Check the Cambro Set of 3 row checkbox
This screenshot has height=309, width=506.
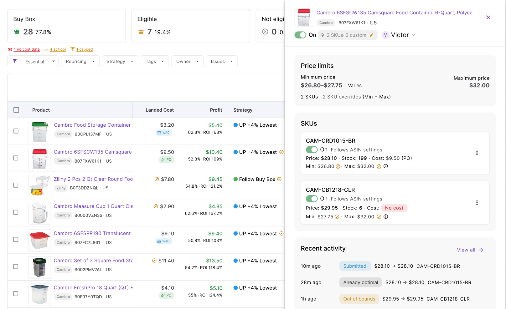pos(16,266)
